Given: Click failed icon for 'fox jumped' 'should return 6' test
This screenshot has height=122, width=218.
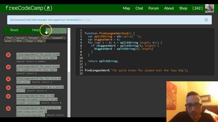Looking at the screenshot, I should [8, 67].
